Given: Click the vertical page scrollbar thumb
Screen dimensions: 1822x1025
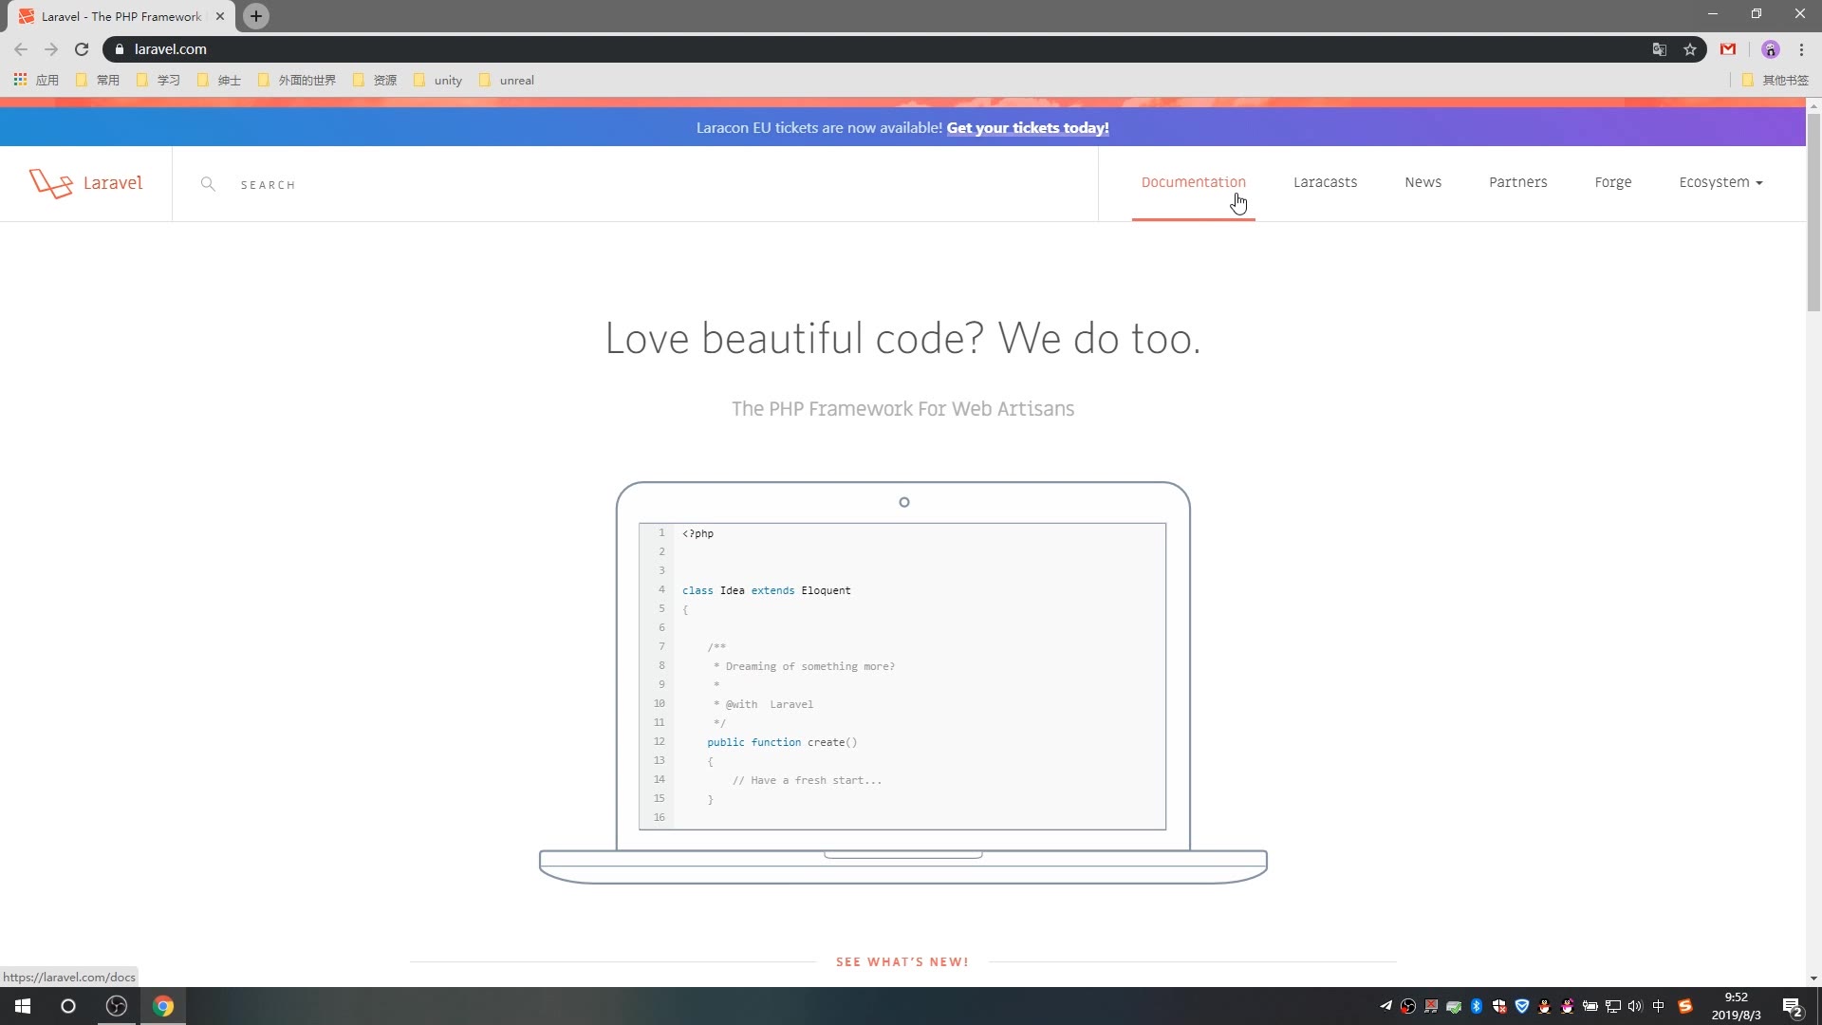Looking at the screenshot, I should coord(1813,211).
